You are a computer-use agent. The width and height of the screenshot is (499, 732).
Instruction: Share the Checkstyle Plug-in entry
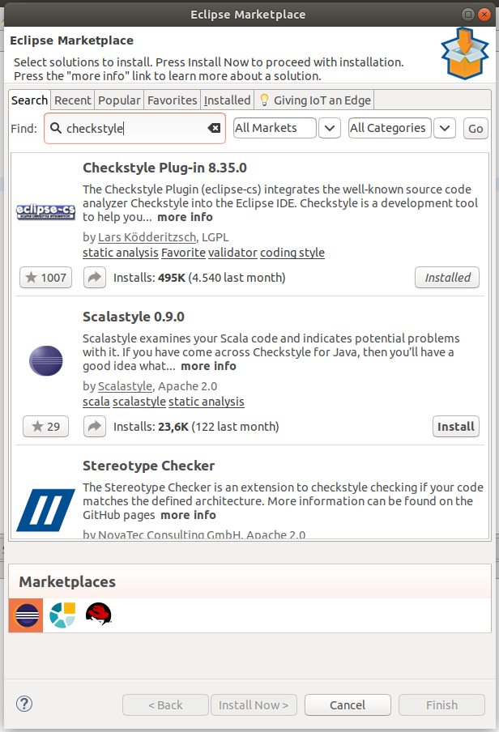pyautogui.click(x=95, y=278)
